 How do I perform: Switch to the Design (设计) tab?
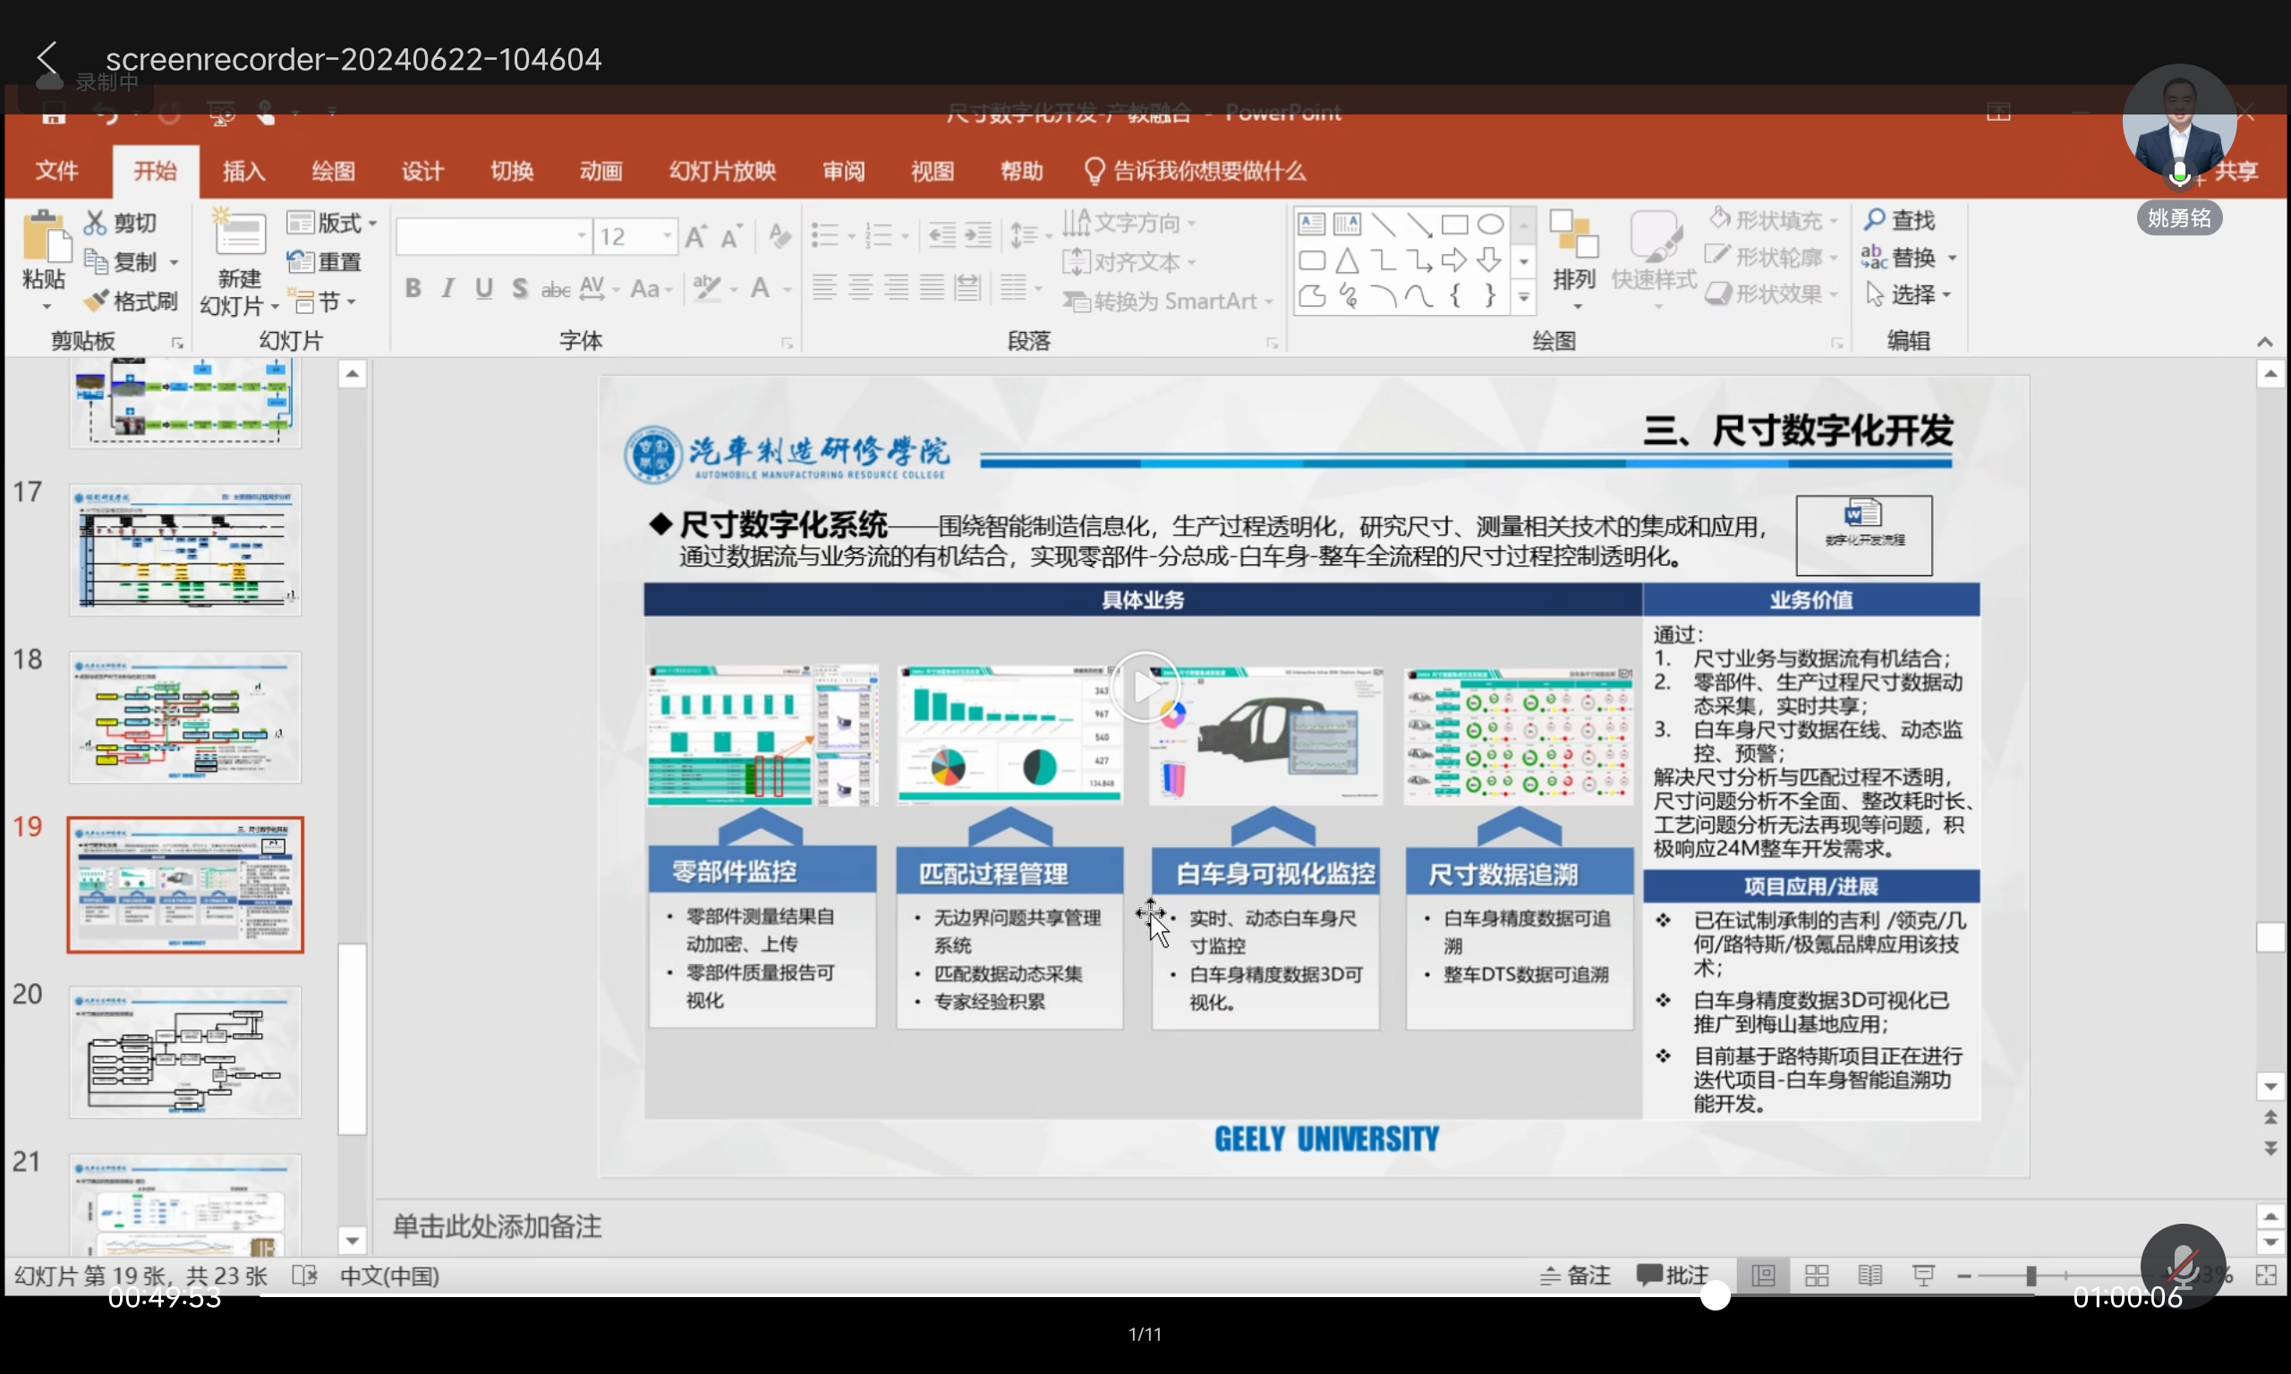422,171
